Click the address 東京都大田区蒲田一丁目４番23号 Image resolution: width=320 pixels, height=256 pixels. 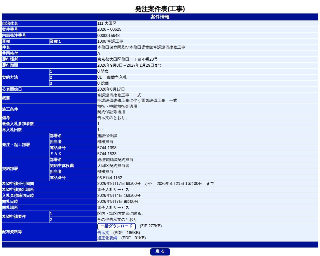[127, 59]
